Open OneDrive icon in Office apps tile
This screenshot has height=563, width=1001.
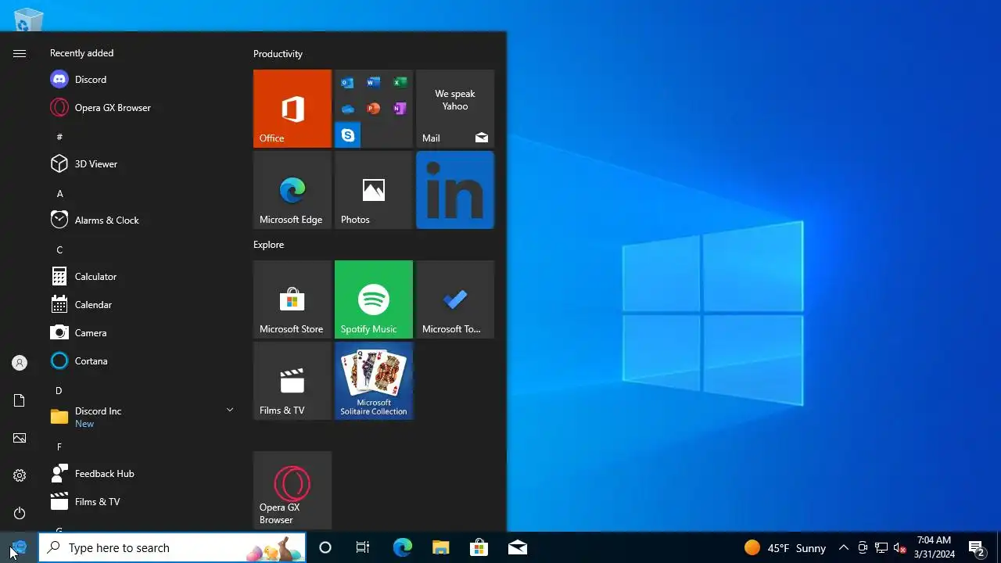(348, 109)
